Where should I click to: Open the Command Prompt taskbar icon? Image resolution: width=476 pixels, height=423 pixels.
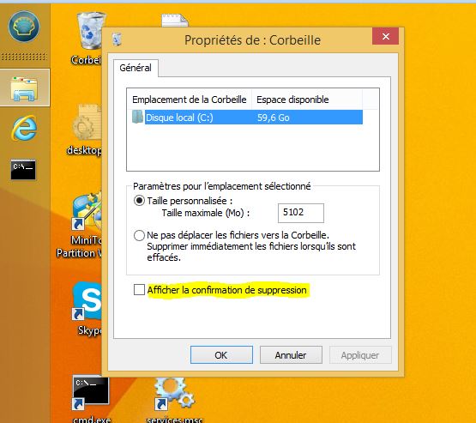point(23,169)
